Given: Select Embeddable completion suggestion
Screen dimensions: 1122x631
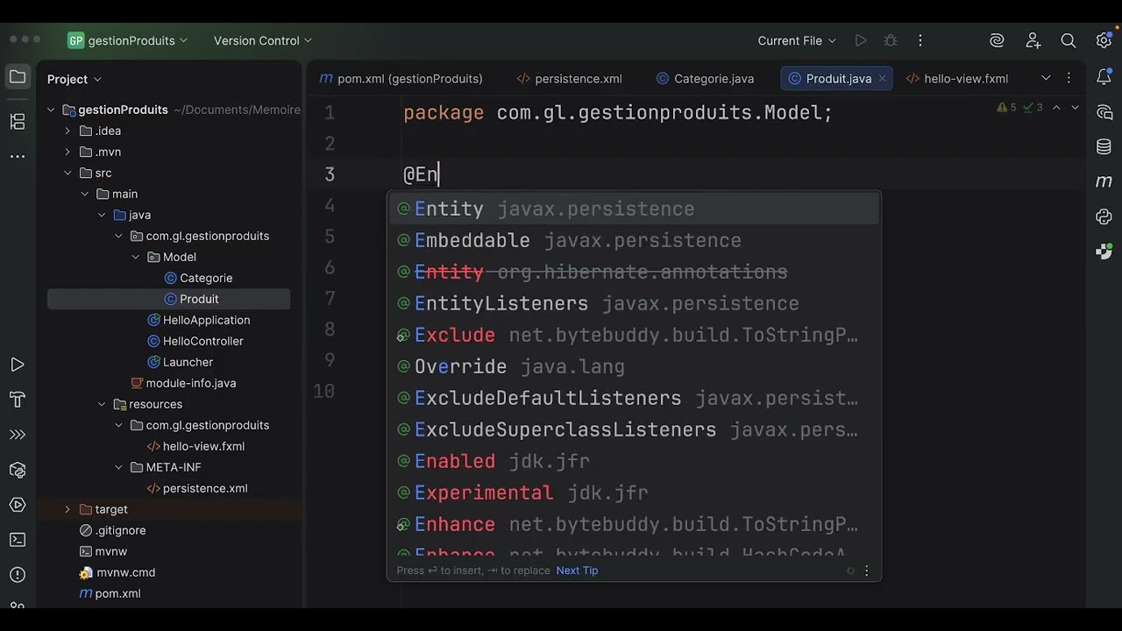Looking at the screenshot, I should pos(634,240).
